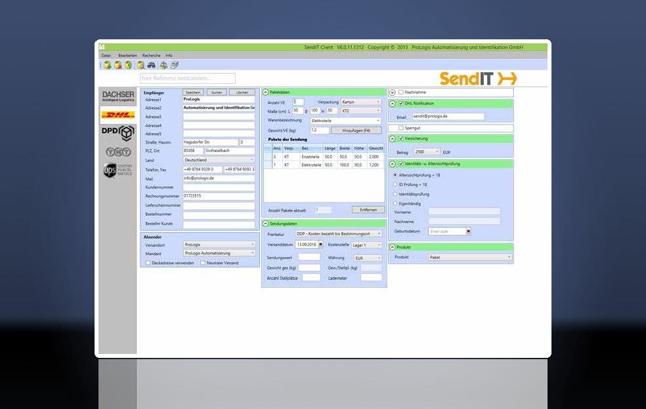Screen dimensions: 646x409
Task: Check the Neutraler Versand checkbox
Action: point(203,263)
